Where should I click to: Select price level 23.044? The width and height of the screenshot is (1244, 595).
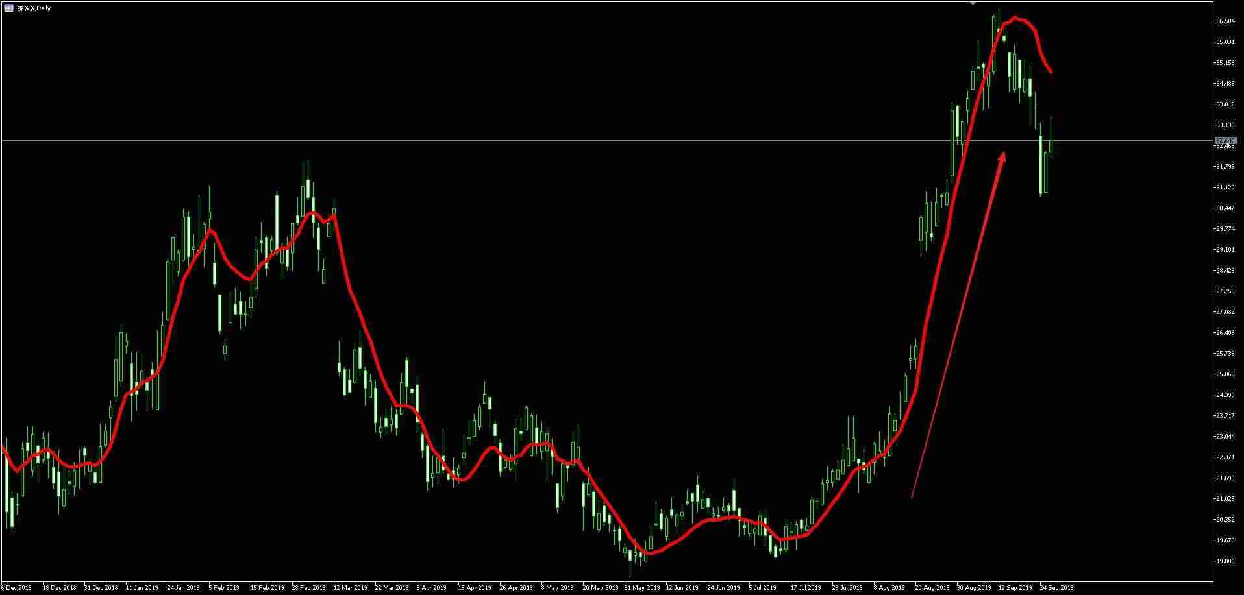(1225, 437)
